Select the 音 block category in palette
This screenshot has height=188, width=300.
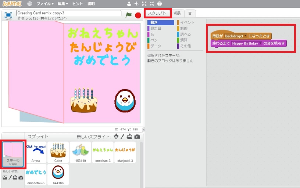coord(161,35)
